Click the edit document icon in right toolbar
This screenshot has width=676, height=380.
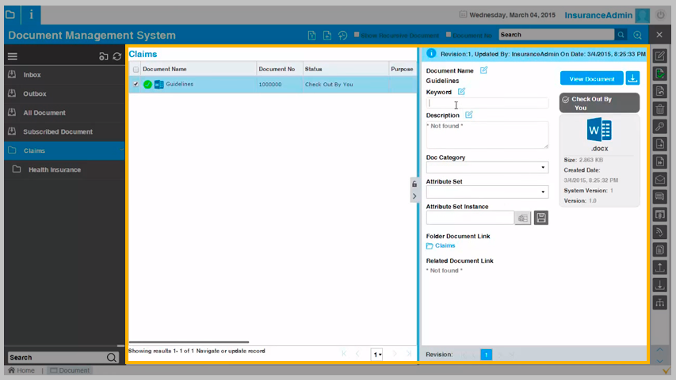pyautogui.click(x=660, y=55)
